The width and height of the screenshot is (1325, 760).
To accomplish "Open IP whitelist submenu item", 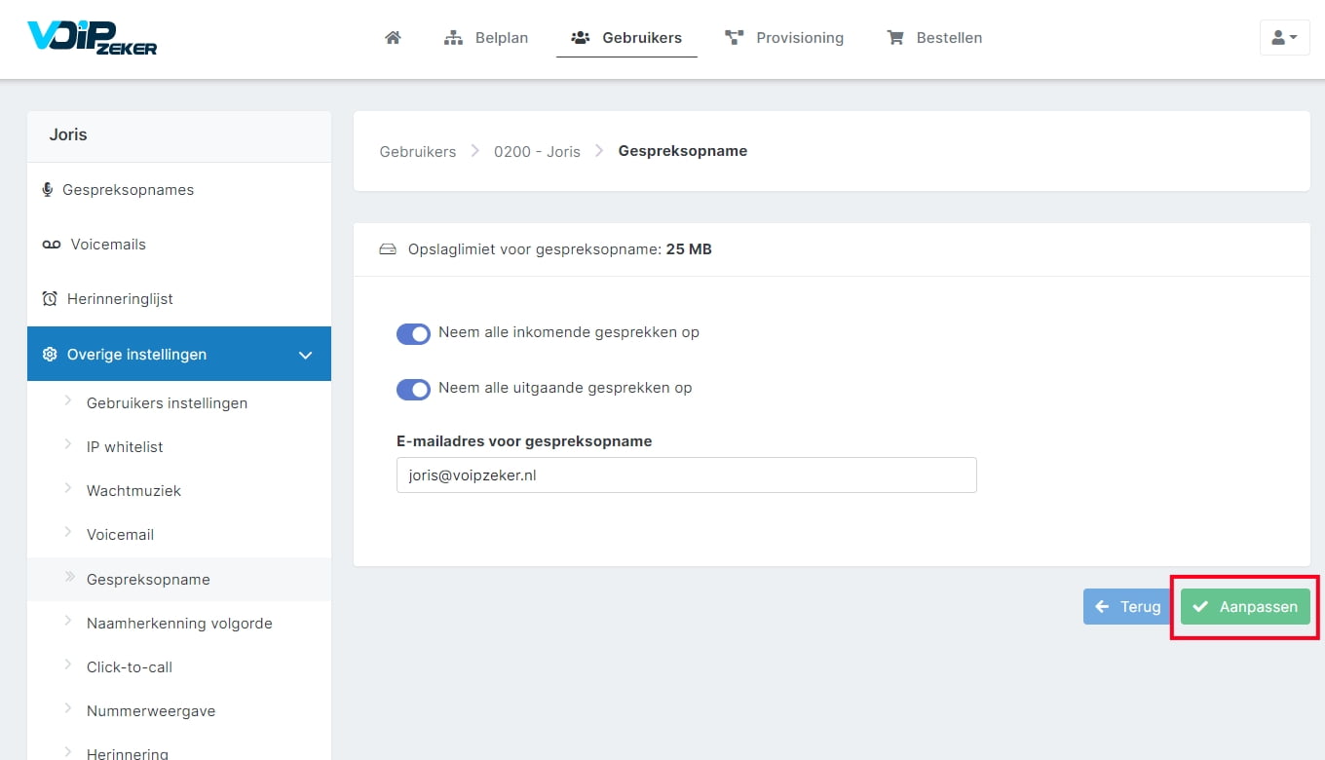I will click(179, 447).
